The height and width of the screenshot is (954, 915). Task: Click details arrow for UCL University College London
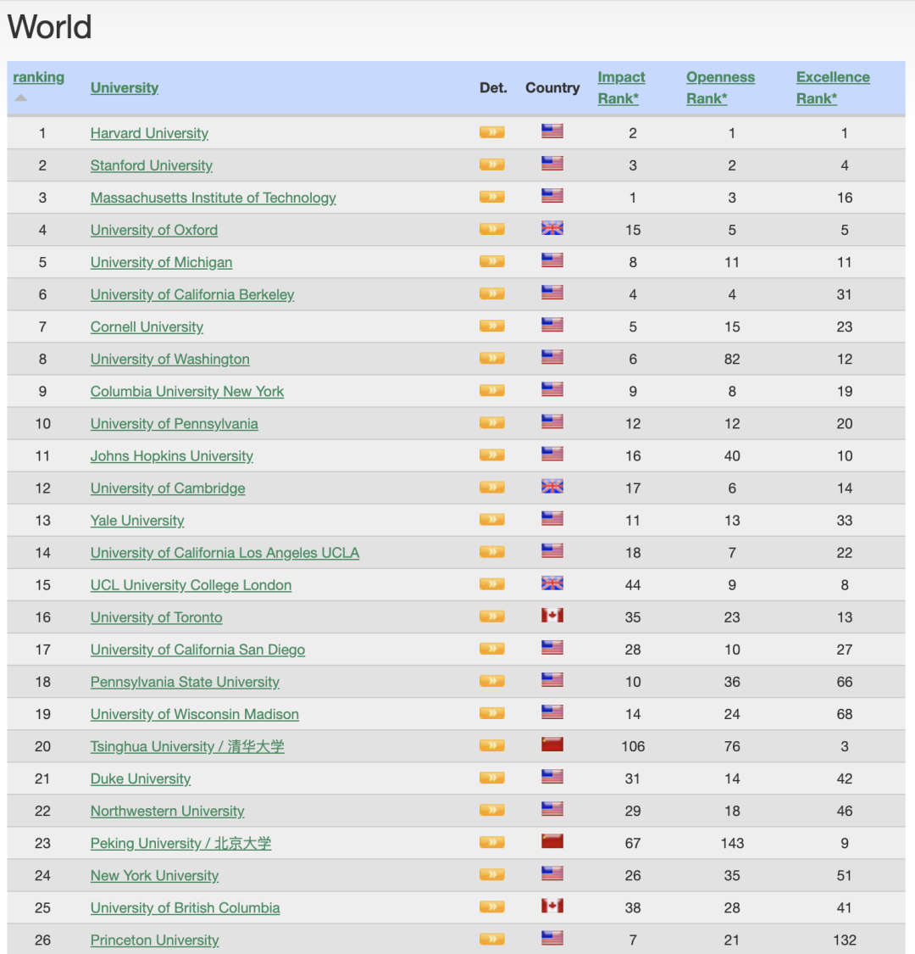(492, 583)
